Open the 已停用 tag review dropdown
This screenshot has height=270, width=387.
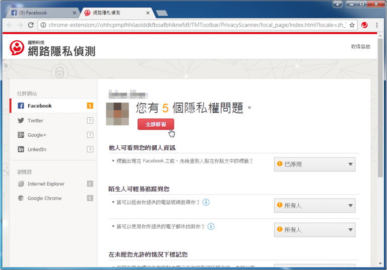click(x=314, y=164)
